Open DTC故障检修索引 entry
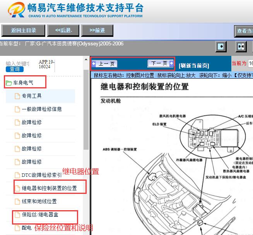The height and width of the screenshot is (235, 253). 42,175
